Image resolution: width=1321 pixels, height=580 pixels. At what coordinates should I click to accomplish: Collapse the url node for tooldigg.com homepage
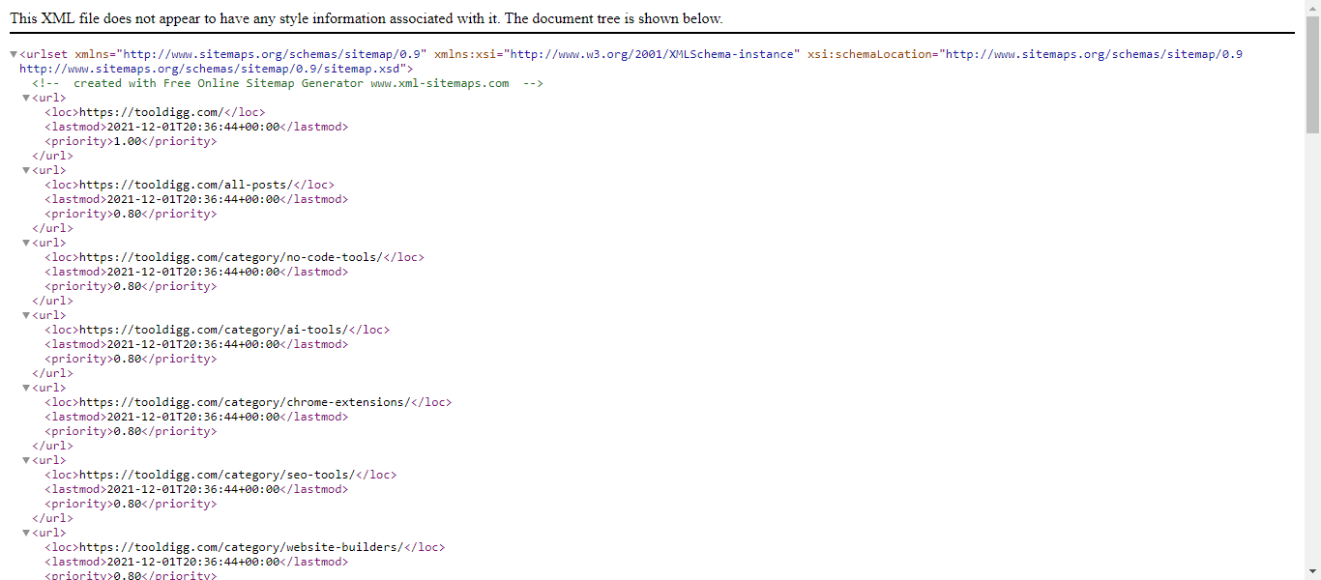[27, 98]
